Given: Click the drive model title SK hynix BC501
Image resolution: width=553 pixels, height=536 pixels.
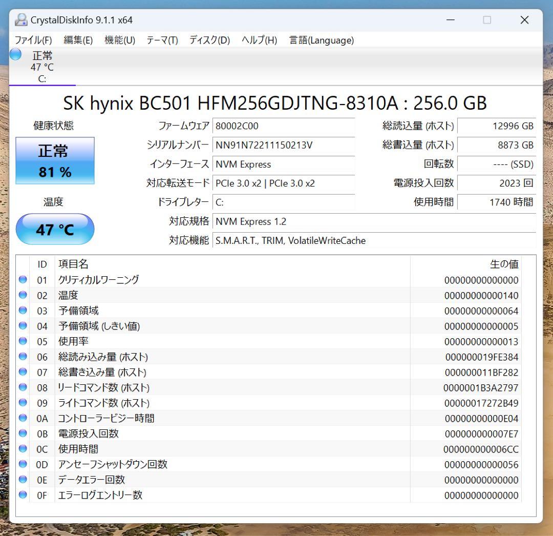Looking at the screenshot, I should pos(275,103).
